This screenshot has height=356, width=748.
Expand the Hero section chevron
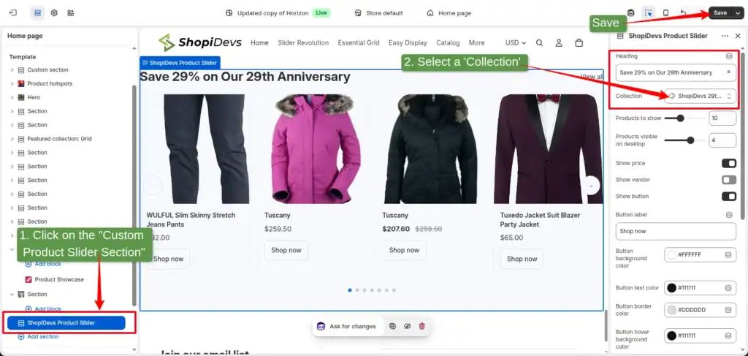click(12, 97)
